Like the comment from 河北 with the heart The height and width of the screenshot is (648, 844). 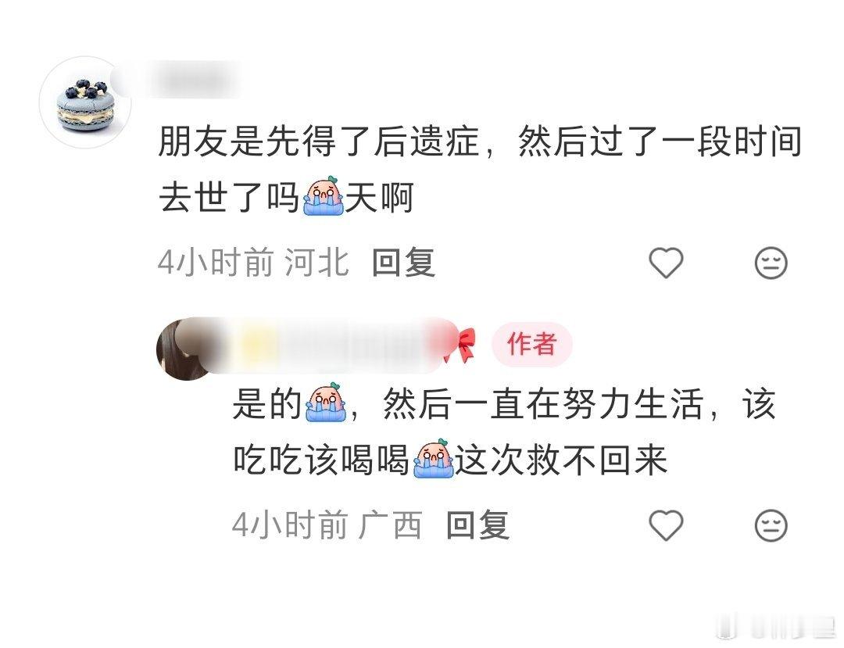pos(666,263)
